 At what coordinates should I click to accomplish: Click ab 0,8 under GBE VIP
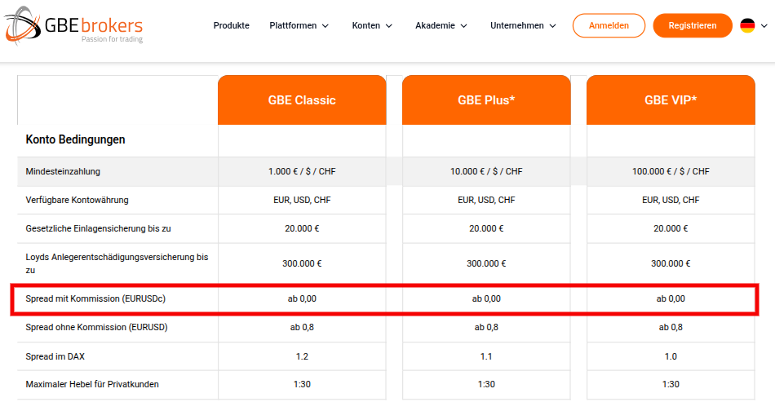pos(671,328)
